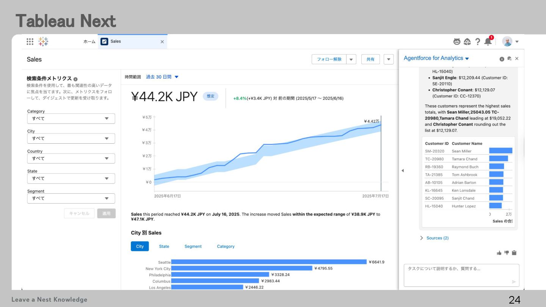The width and height of the screenshot is (546, 307).
Task: Click the Tableau logo icon
Action: click(43, 42)
